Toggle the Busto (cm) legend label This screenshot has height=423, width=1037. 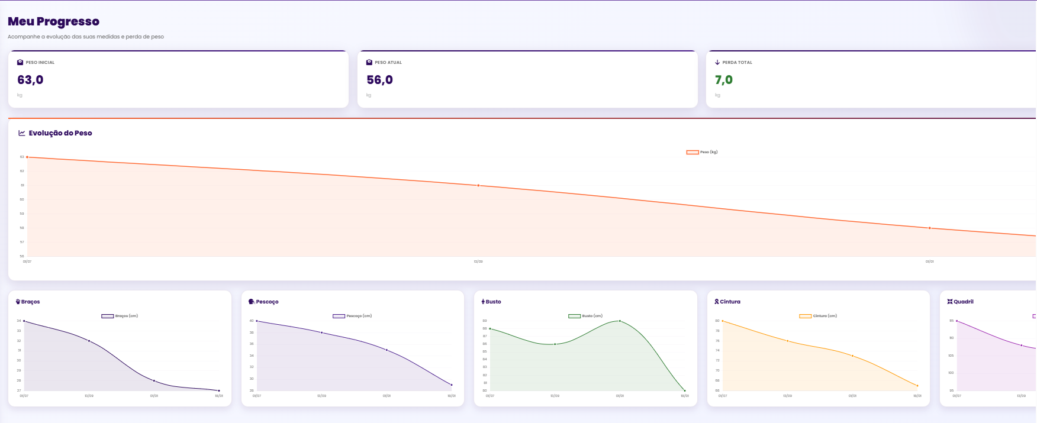click(592, 316)
